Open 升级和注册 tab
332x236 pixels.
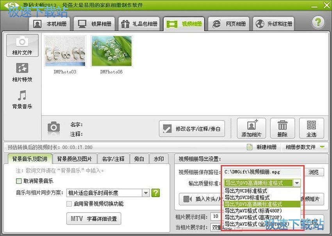coord(273,24)
